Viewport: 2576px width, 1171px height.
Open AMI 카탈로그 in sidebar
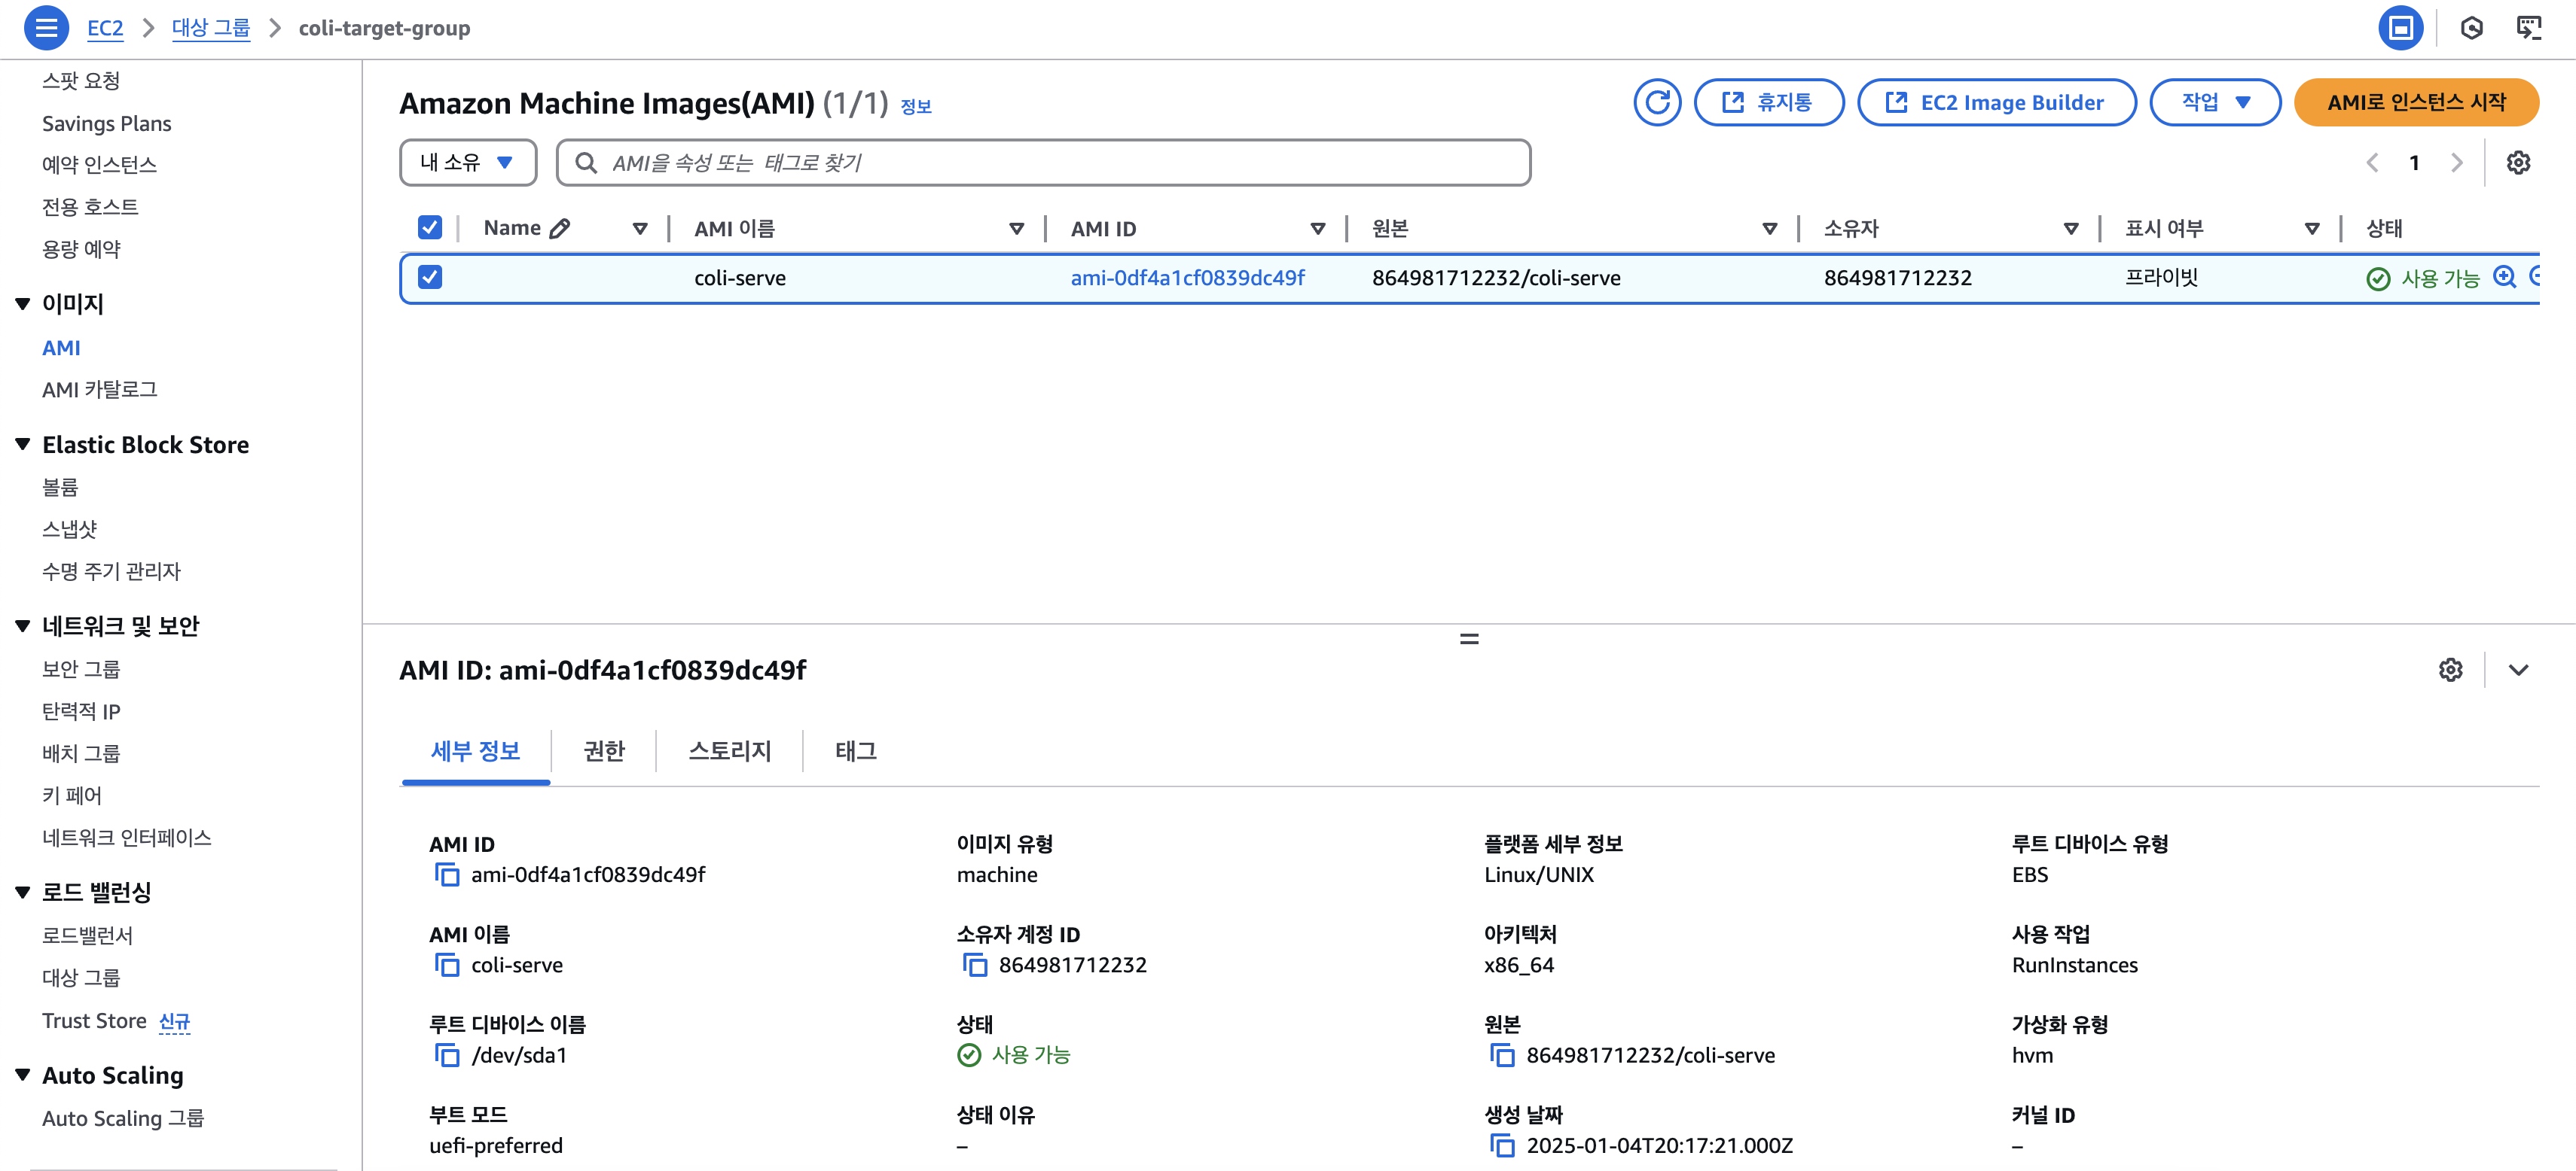tap(100, 390)
